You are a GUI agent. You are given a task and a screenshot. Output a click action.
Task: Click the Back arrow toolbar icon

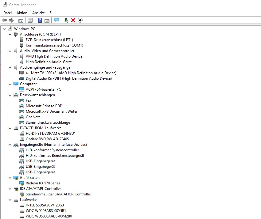(4, 21)
